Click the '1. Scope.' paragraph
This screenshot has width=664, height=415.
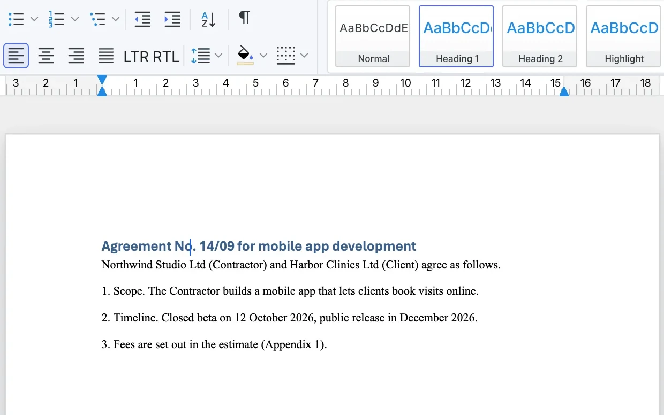[x=290, y=291]
